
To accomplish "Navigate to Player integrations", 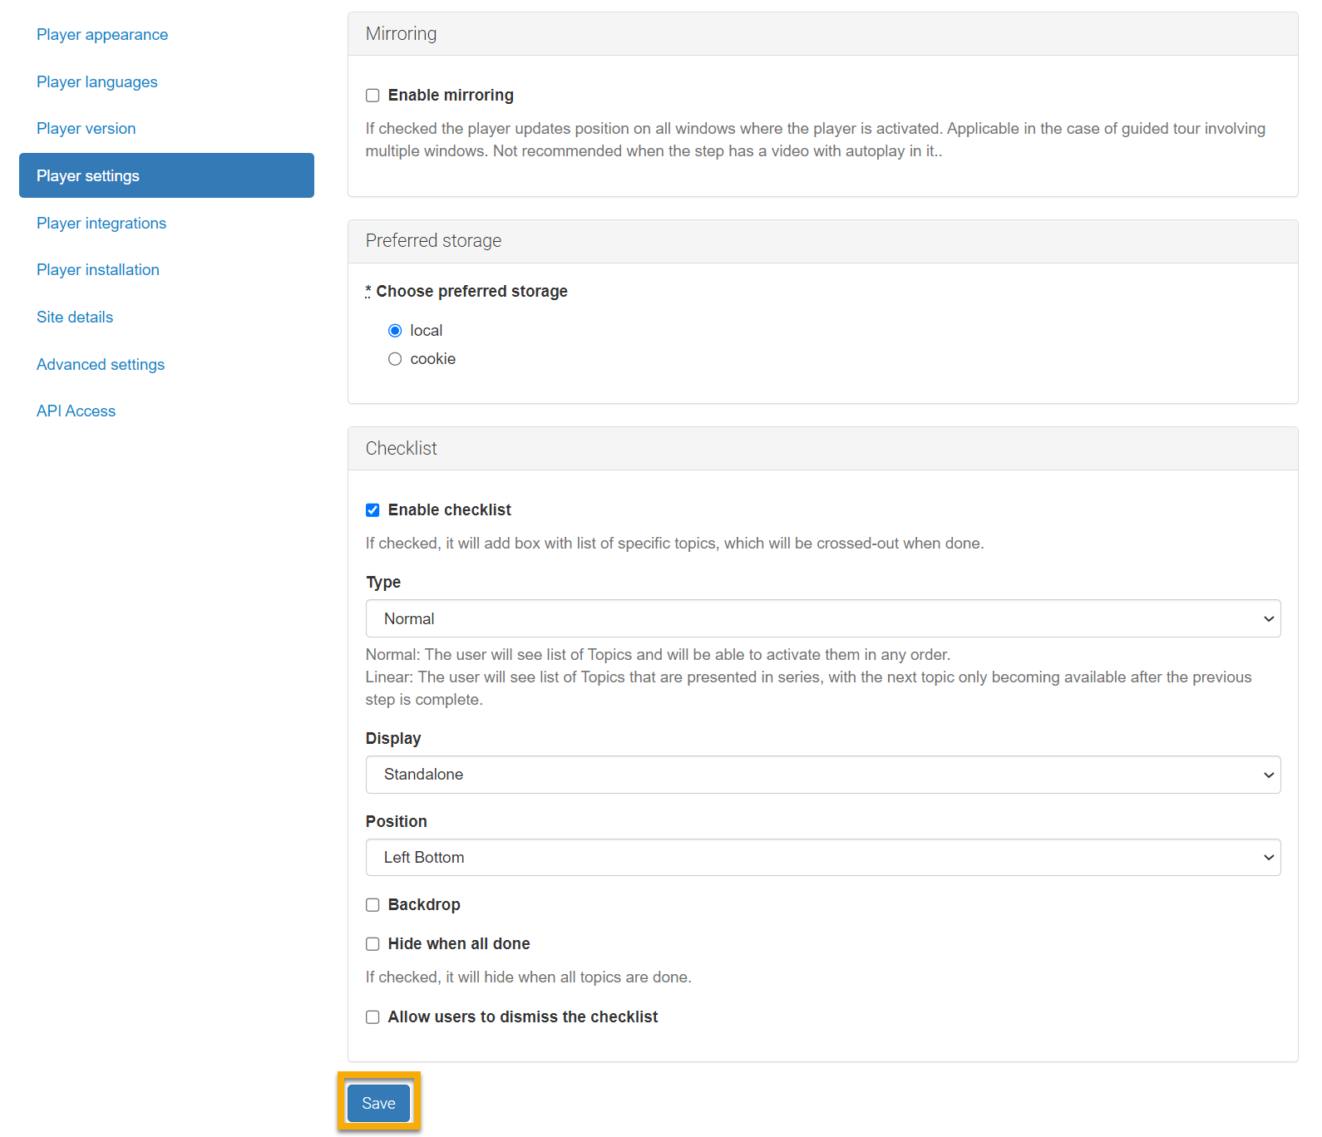I will tap(101, 224).
